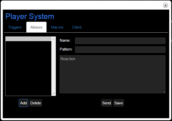Click the alias list vertical scrollbar track
172x121 pixels.
coord(53,66)
